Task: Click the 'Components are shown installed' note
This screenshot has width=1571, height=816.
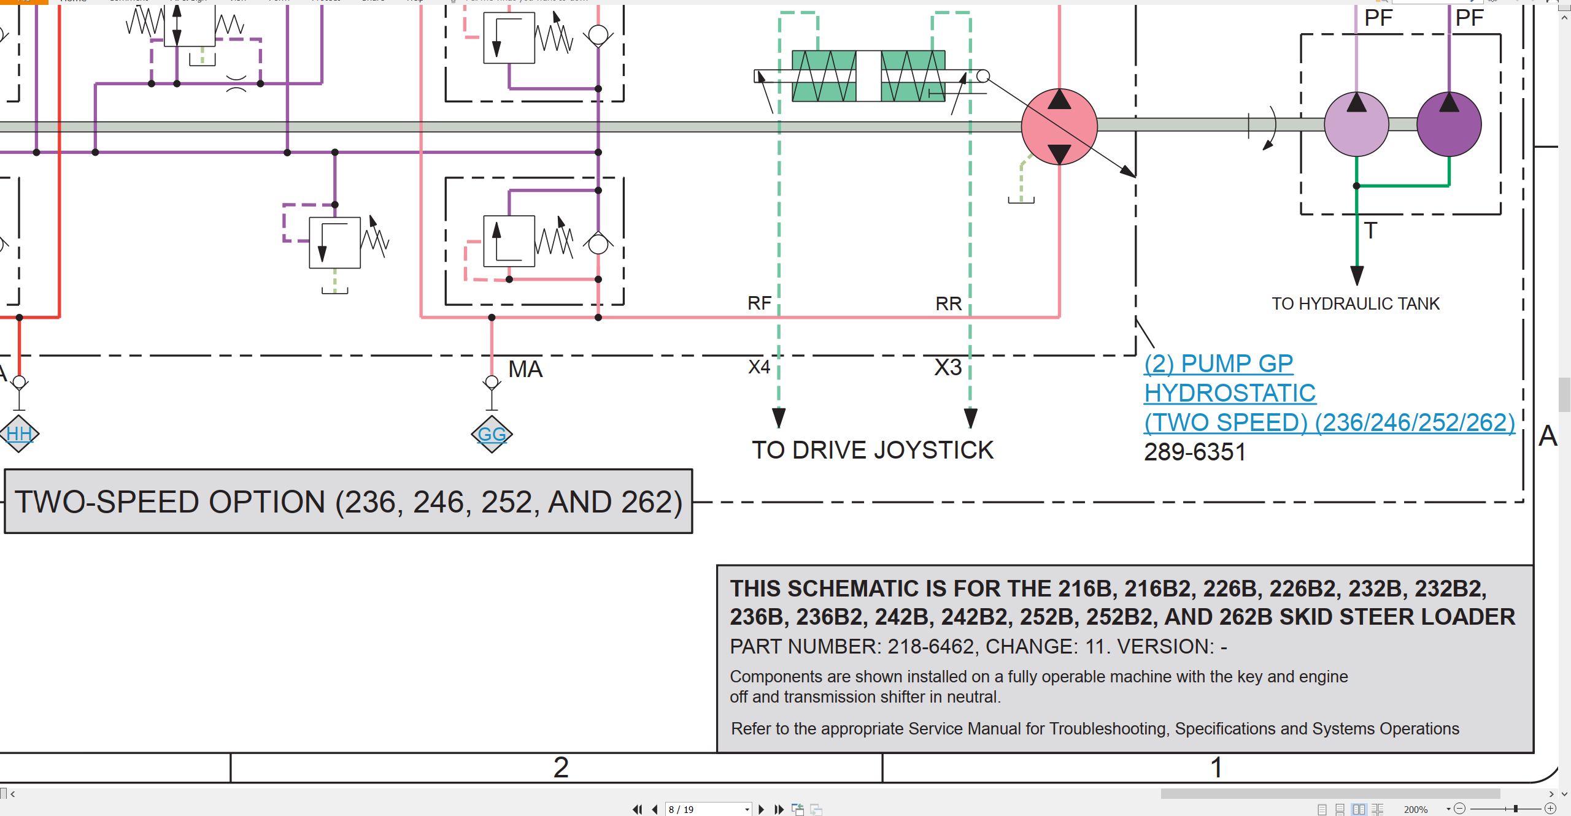Action: [x=1038, y=687]
